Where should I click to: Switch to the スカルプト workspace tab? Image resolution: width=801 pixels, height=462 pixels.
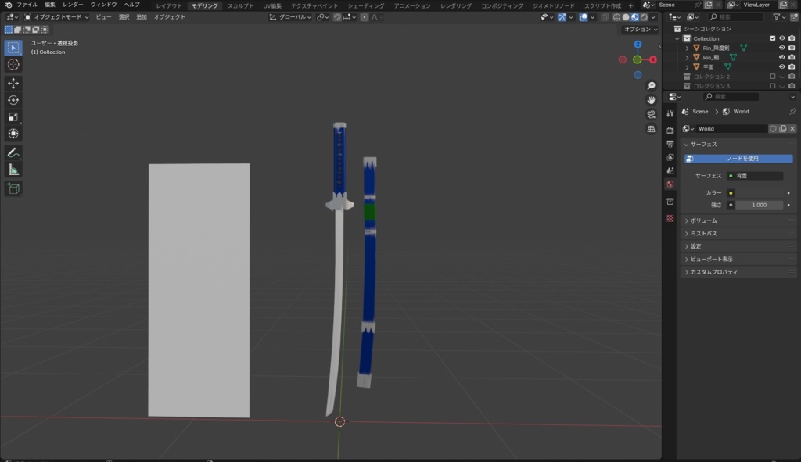240,5
